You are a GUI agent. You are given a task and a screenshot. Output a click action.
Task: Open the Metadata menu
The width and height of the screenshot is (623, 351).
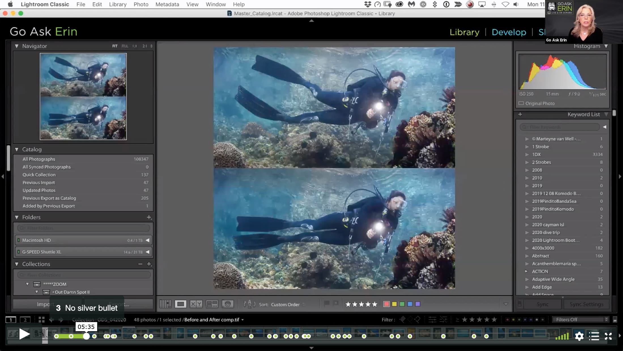coord(167,4)
